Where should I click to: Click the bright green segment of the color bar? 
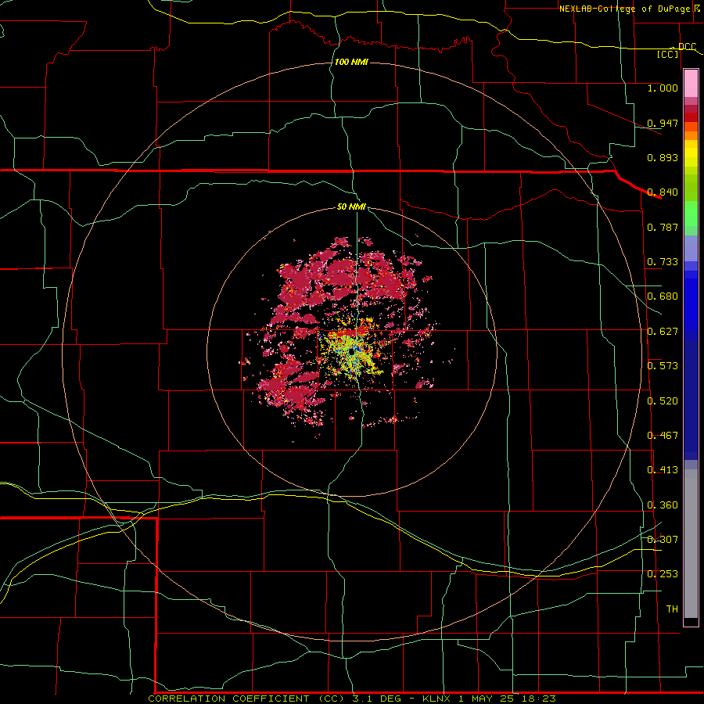coord(691,214)
